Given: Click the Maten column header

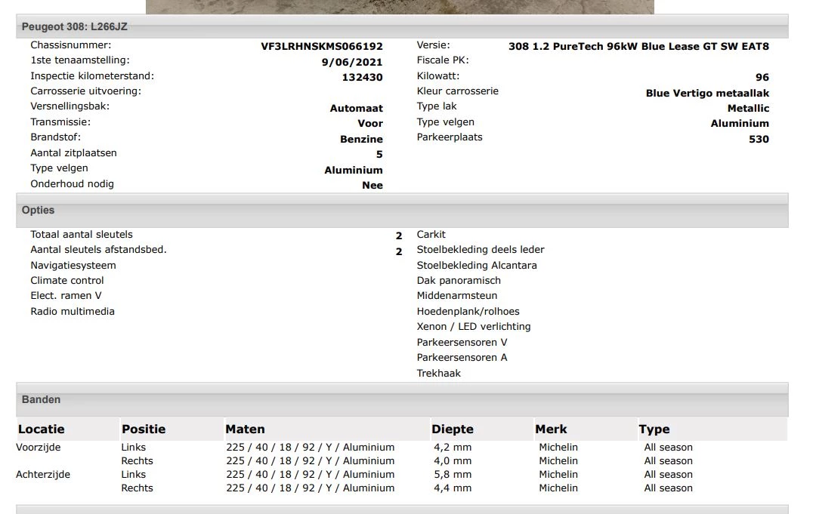Looking at the screenshot, I should click(x=245, y=429).
